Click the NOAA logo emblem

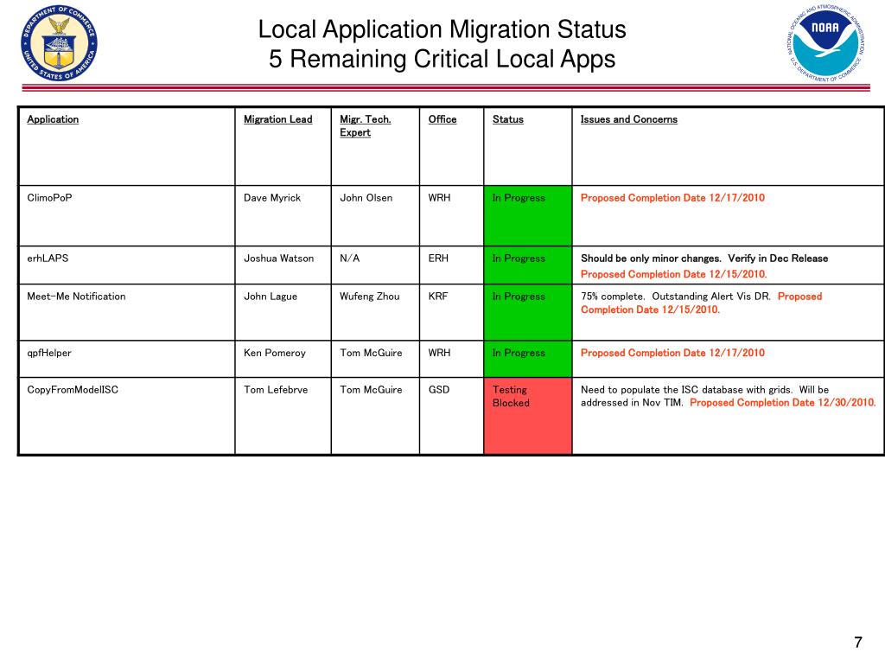coord(825,43)
